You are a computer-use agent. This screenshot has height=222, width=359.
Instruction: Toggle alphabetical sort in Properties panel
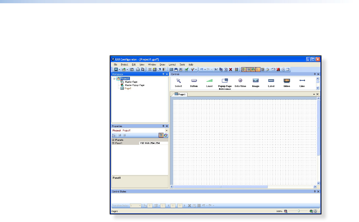tap(114, 135)
